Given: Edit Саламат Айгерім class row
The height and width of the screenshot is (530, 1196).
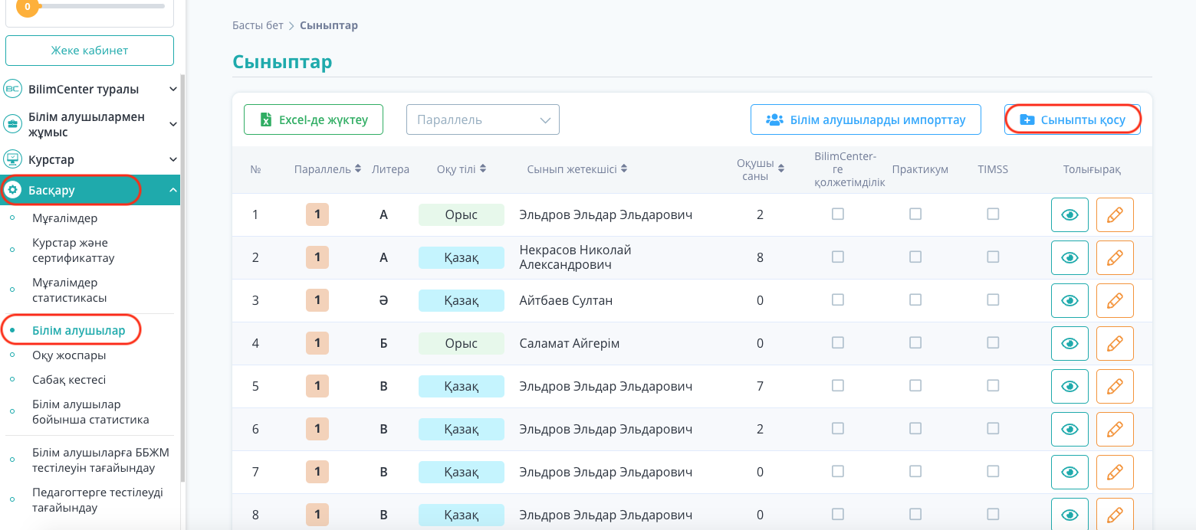Looking at the screenshot, I should coord(1115,343).
